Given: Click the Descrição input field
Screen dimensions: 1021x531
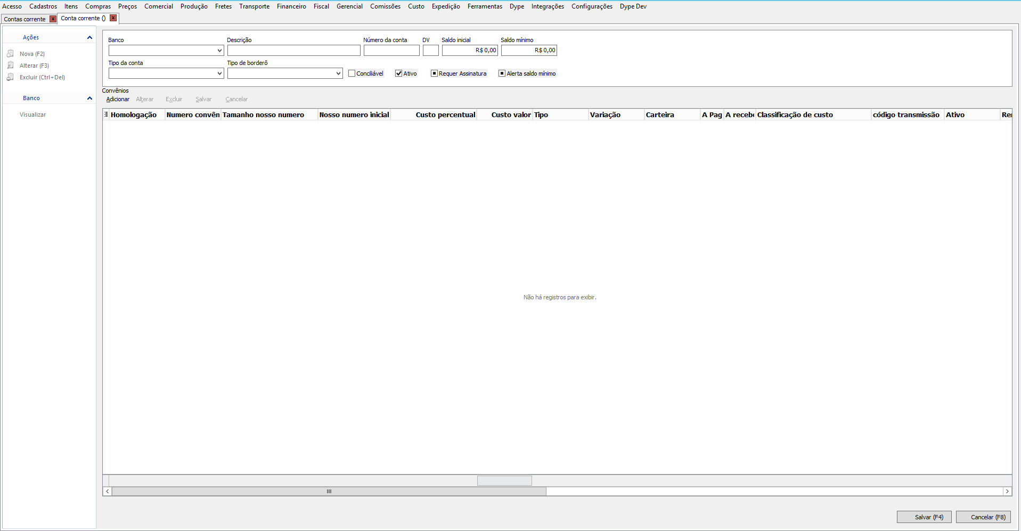Looking at the screenshot, I should (294, 51).
